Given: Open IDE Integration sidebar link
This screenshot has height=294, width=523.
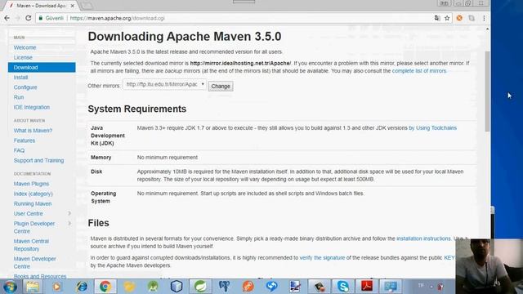Looking at the screenshot, I should (x=32, y=107).
